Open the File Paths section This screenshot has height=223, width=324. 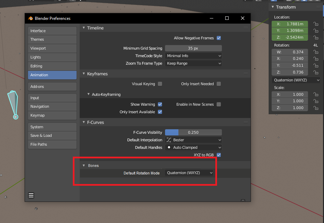[52, 144]
